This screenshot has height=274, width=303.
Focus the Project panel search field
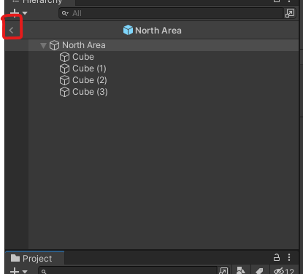tap(128, 270)
